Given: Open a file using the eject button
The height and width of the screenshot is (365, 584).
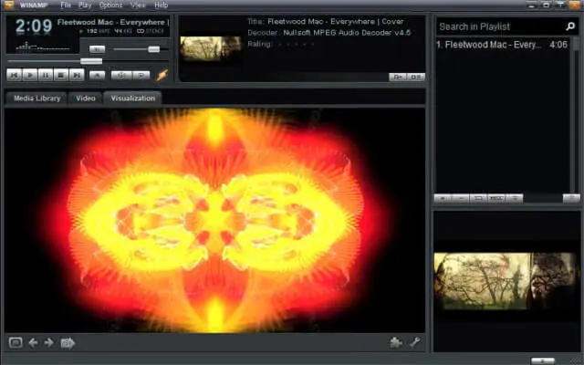Looking at the screenshot, I should 98,75.
